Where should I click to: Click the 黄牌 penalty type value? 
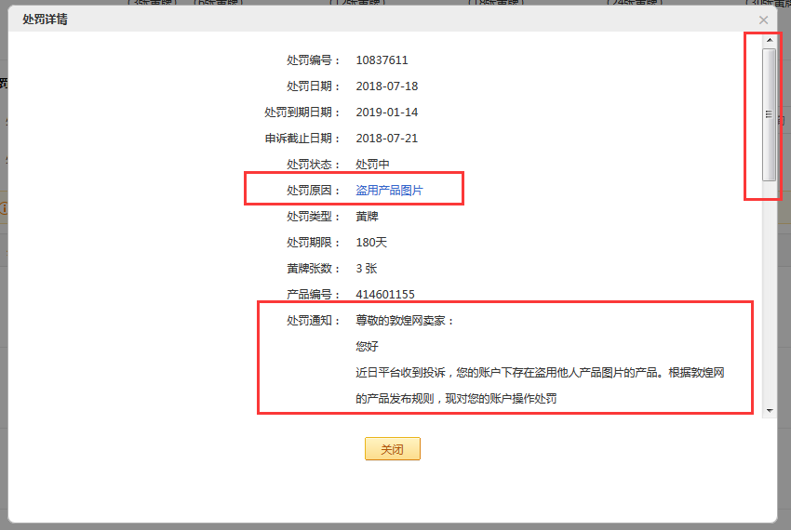(x=368, y=217)
